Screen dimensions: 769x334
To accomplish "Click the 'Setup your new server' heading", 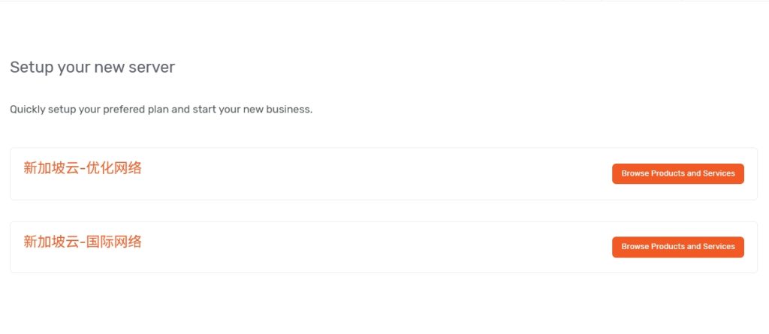I will 92,68.
